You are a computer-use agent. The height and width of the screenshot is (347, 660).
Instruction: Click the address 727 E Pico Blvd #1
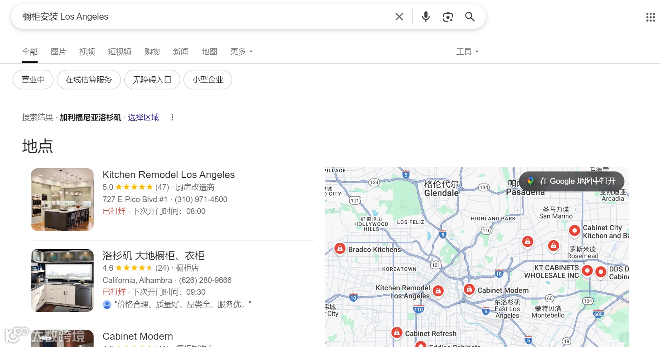point(135,199)
